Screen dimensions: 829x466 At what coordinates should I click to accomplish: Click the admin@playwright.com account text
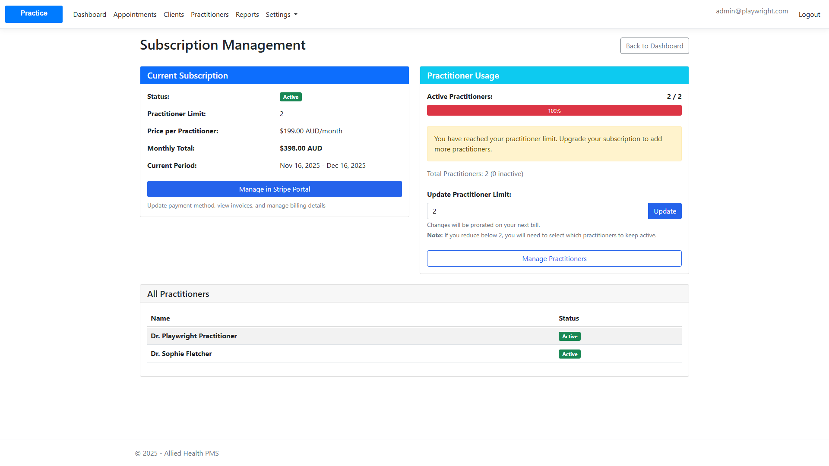[752, 11]
